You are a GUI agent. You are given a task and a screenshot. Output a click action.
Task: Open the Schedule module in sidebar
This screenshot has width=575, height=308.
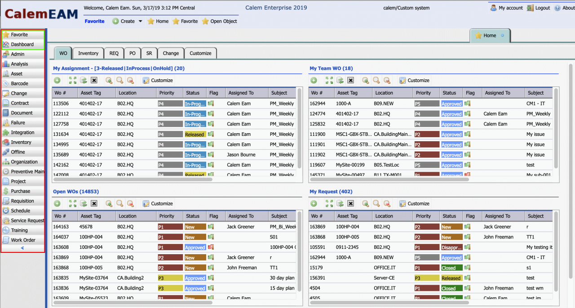[x=23, y=210]
